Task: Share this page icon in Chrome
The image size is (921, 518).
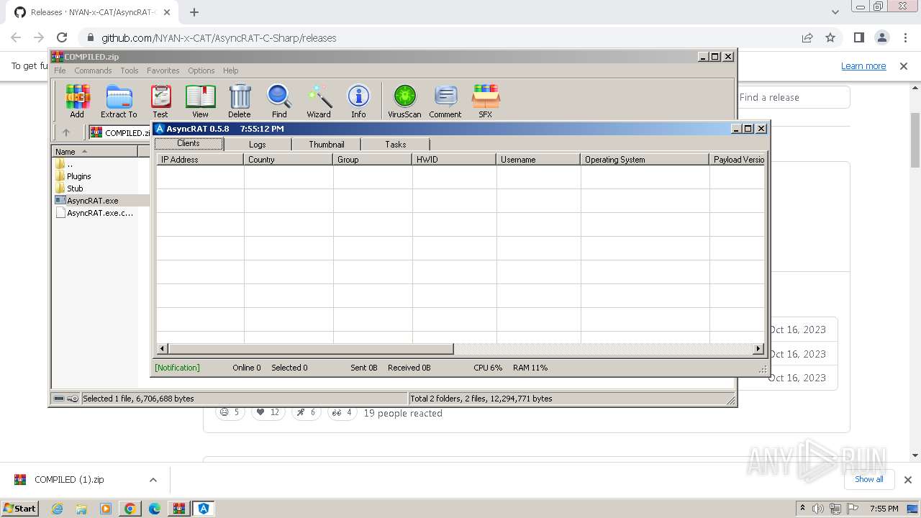Action: (x=807, y=38)
